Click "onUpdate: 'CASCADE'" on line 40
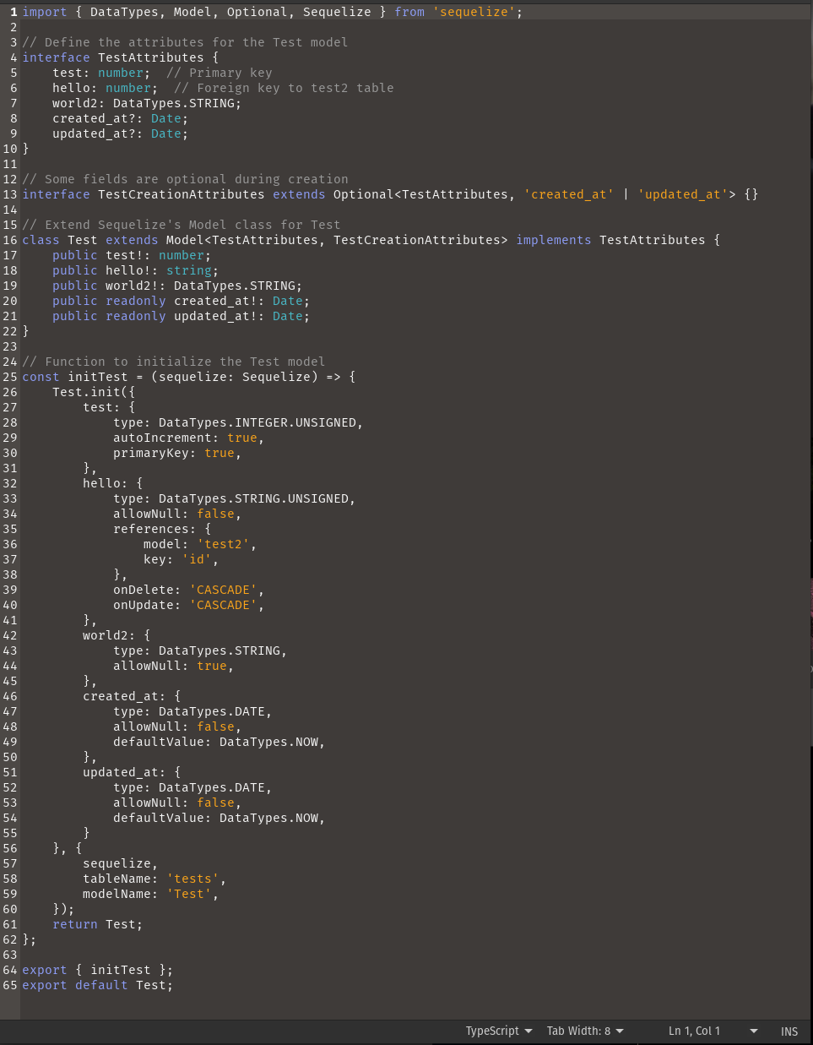 point(185,605)
